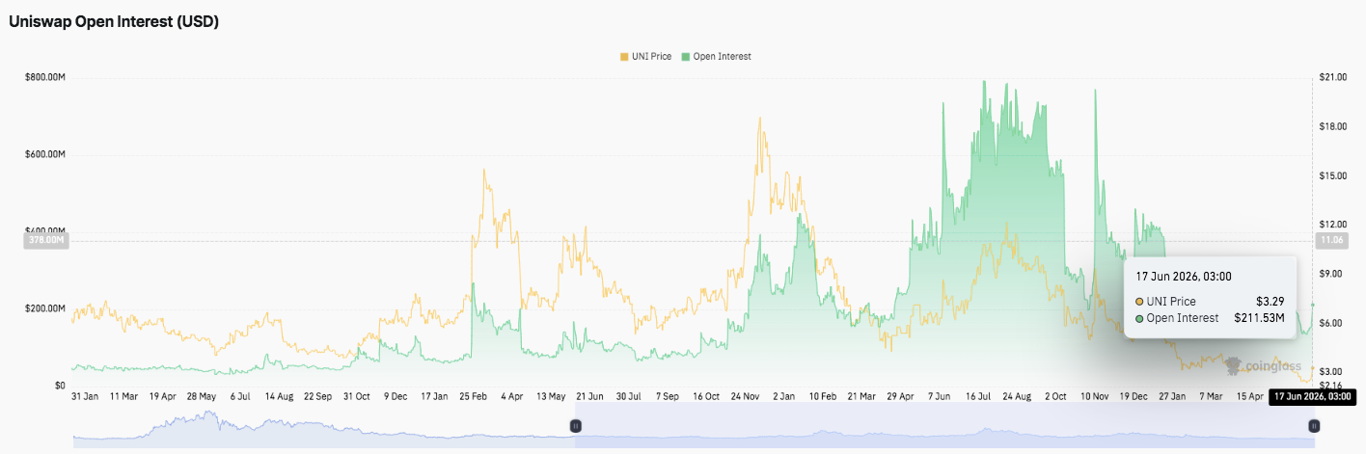Click the green Open Interest legend swatch
Screen dimensions: 1366x454
click(686, 56)
